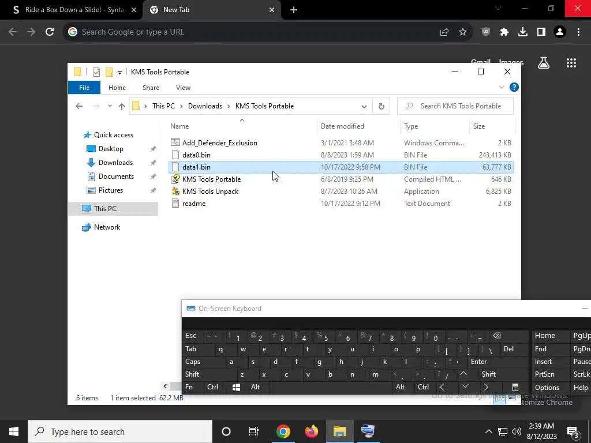Open Share ribbon tab
591x443 pixels.
click(151, 88)
